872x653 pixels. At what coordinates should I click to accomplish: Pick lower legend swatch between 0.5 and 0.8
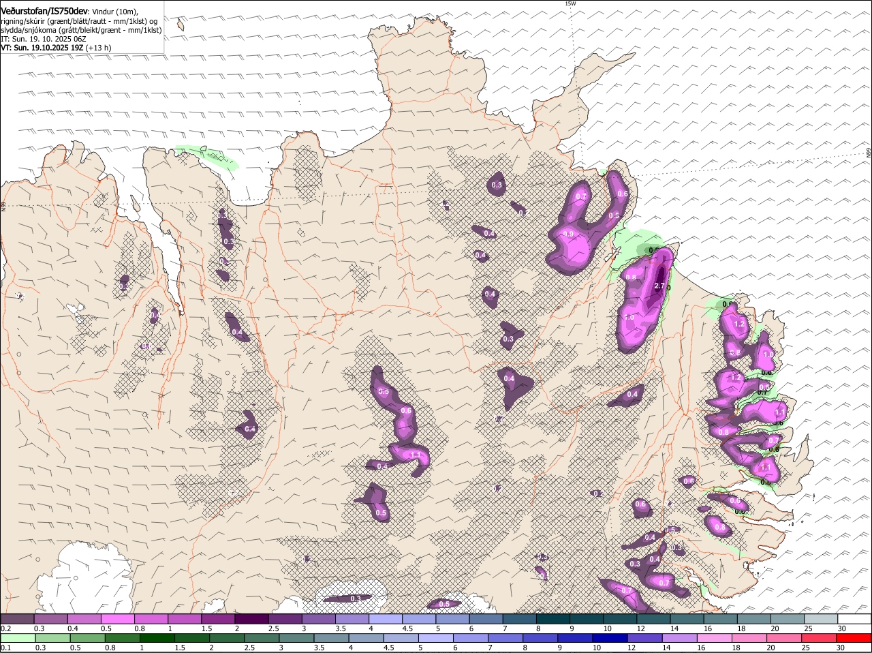tap(88, 638)
